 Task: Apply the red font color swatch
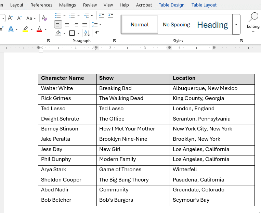pos(39,29)
